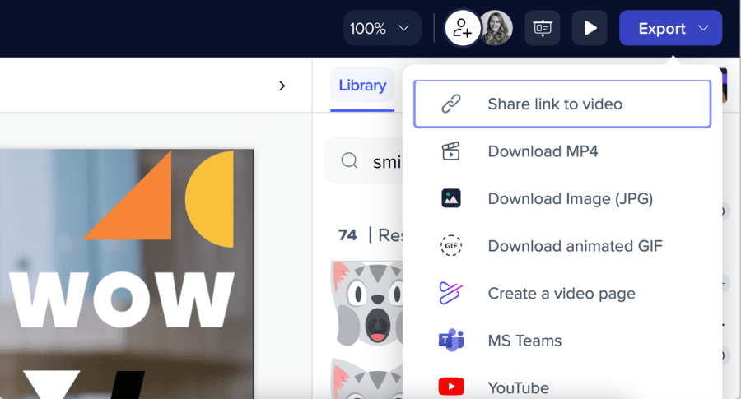The image size is (741, 399).
Task: Click the search magnifier icon
Action: point(349,160)
